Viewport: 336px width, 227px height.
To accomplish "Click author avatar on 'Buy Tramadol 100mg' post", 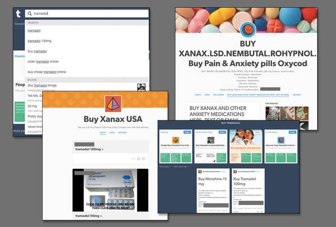I will point(235,172).
